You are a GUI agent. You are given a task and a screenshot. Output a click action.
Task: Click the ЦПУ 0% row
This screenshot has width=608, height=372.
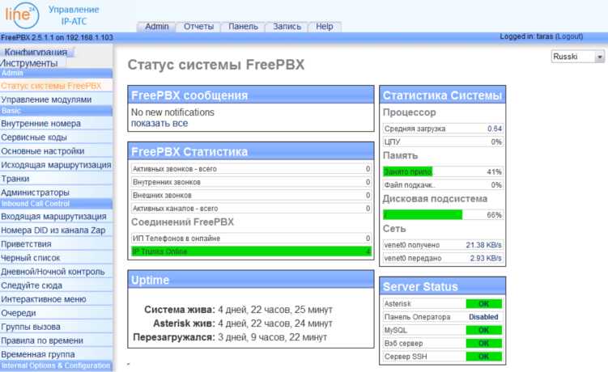coord(443,142)
